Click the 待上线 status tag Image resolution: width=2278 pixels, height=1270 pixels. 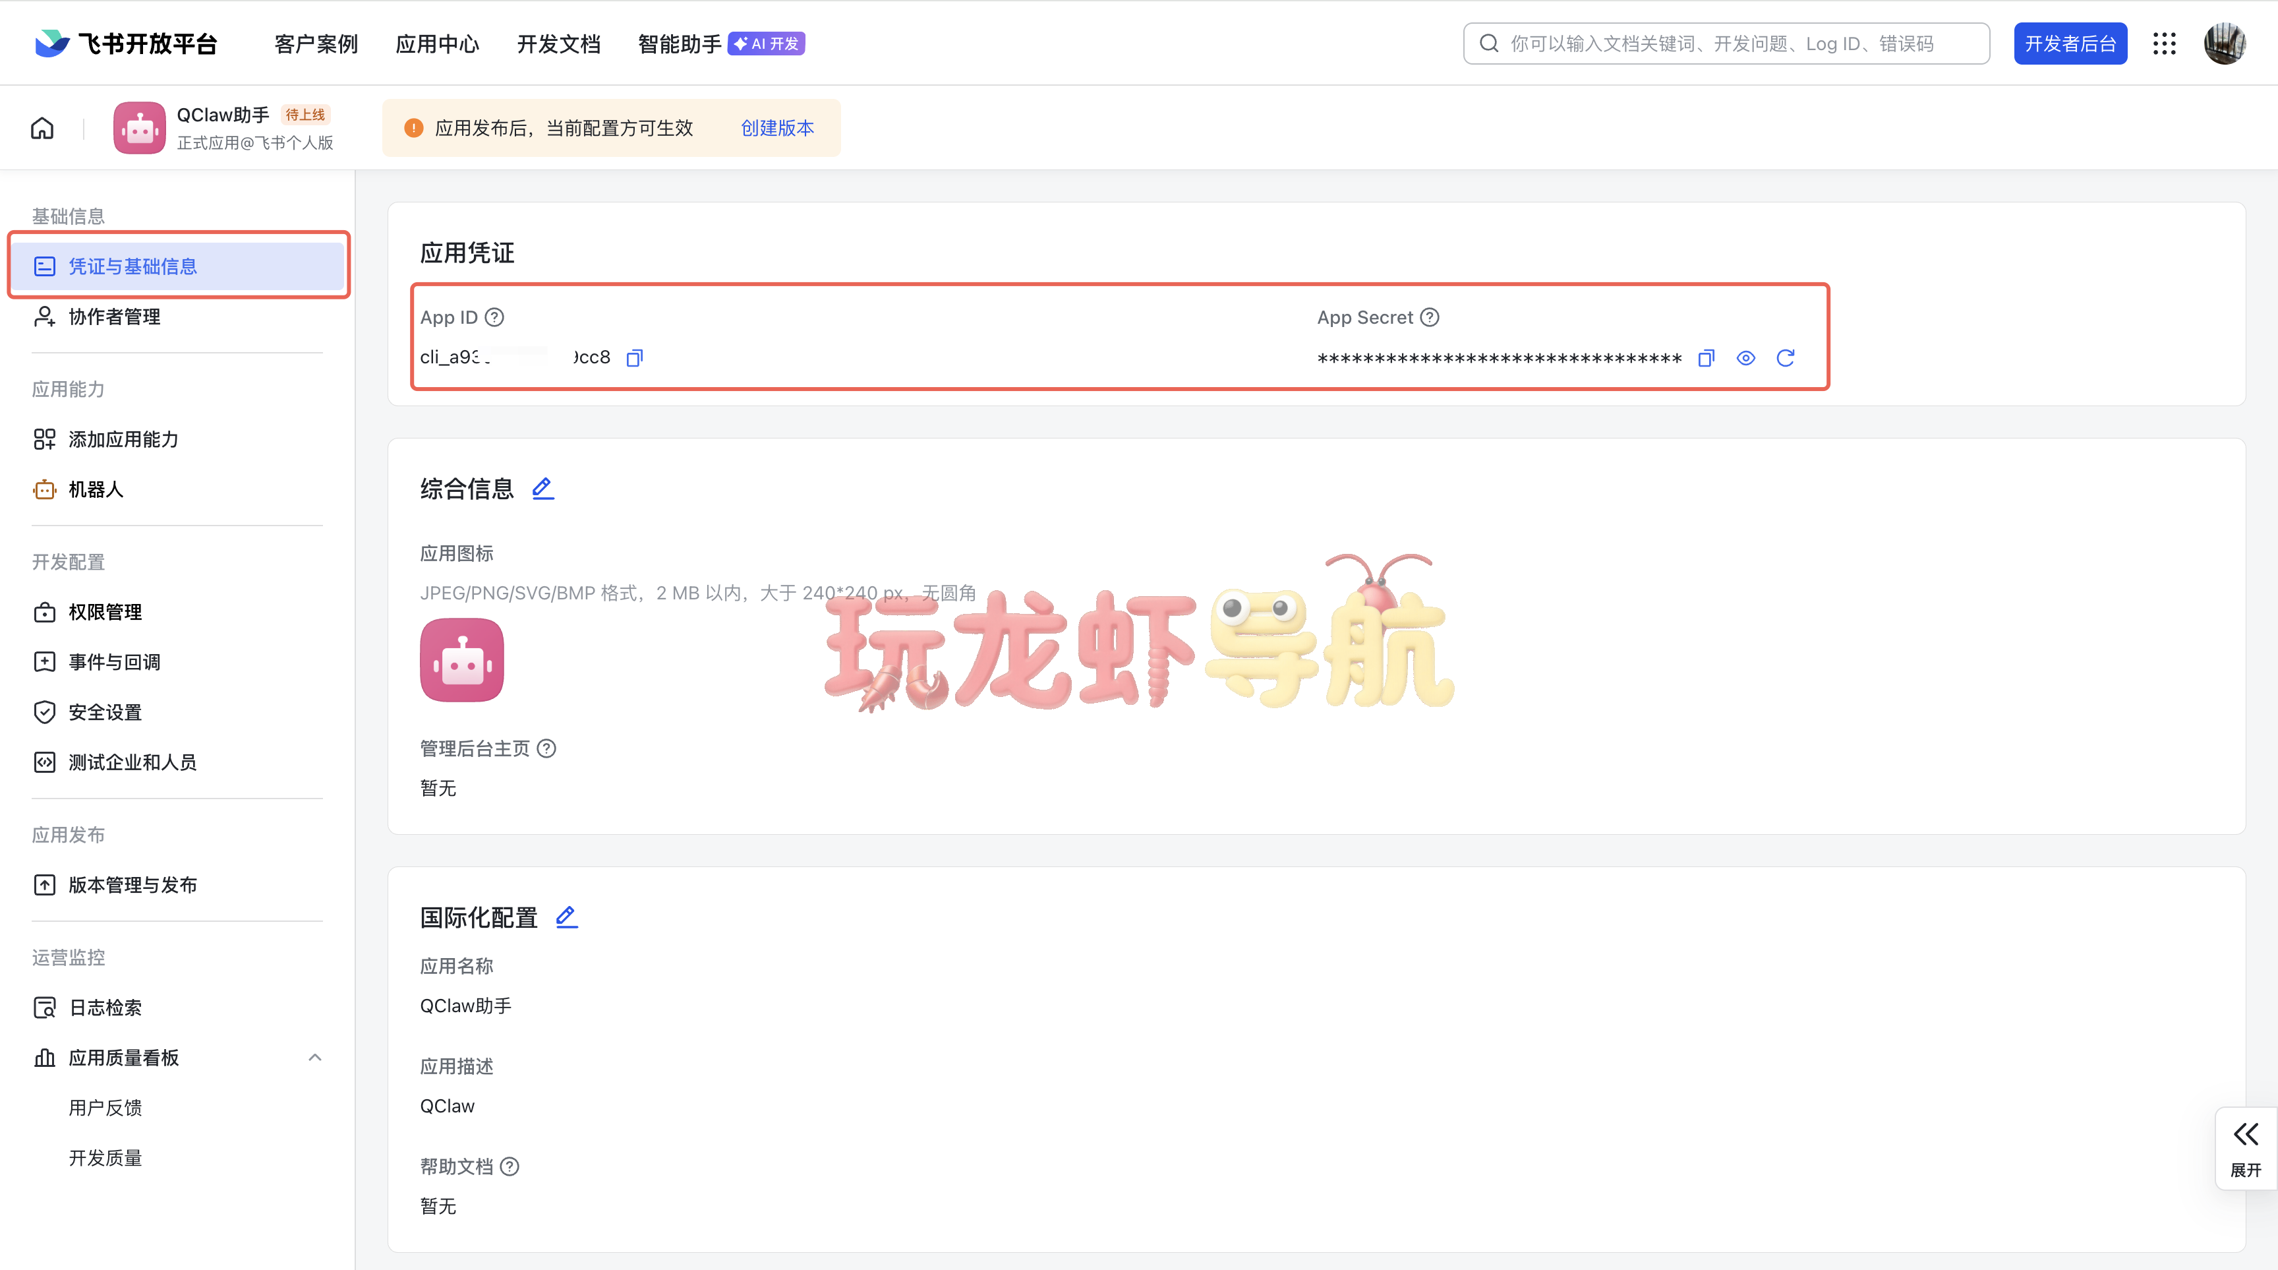coord(305,115)
